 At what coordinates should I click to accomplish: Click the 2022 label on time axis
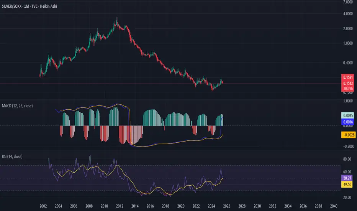pyautogui.click(x=196, y=206)
